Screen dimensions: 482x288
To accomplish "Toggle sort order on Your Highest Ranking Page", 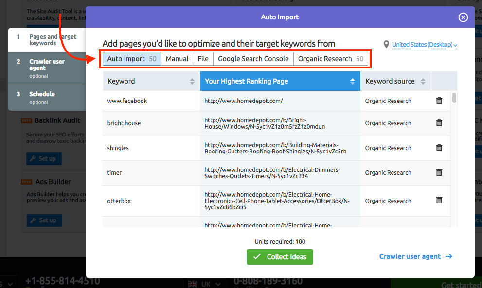I will tap(353, 81).
